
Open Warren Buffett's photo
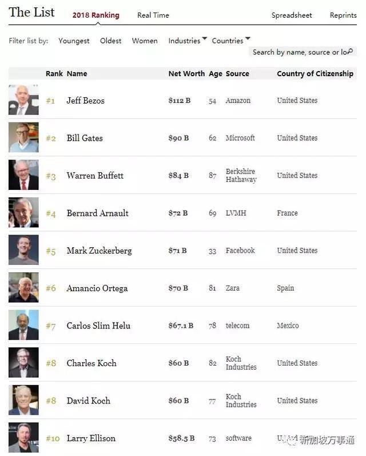(23, 175)
